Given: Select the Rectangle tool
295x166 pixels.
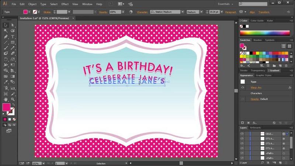Looking at the screenshot, I should (x=13, y=42).
